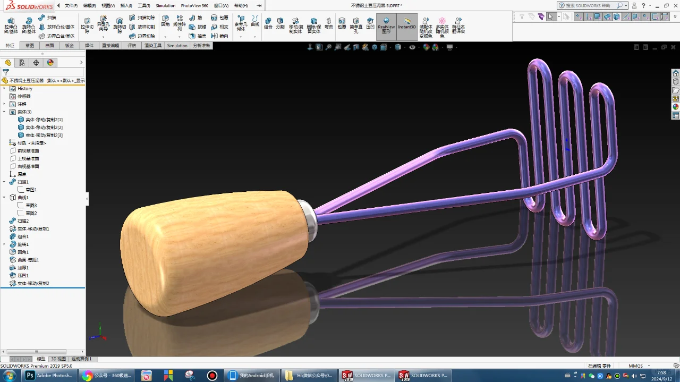This screenshot has height=382, width=680.
Task: Choose the 圆角 fillet tool in the ribbon
Action: pyautogui.click(x=165, y=21)
